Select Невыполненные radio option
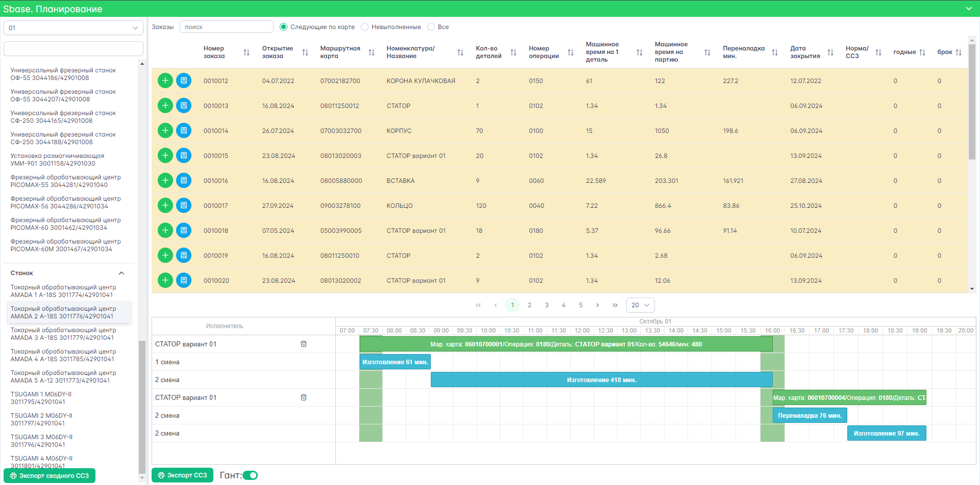 tap(364, 27)
